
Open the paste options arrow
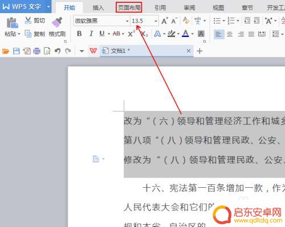(19, 34)
